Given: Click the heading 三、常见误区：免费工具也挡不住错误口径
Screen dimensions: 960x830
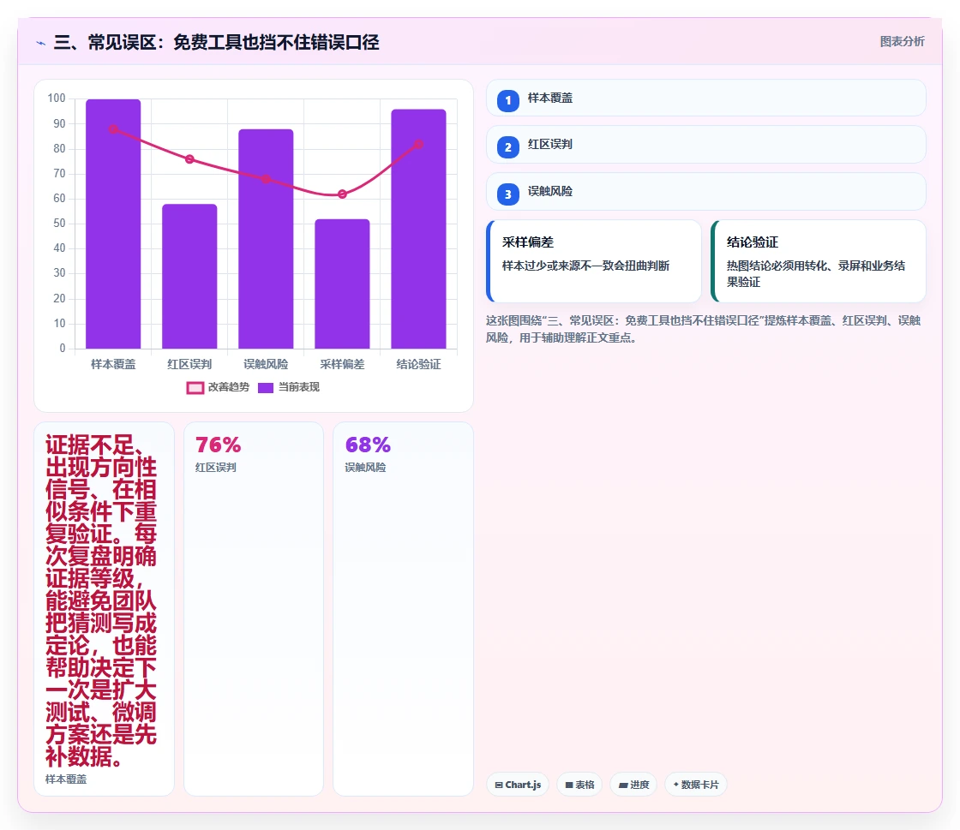Looking at the screenshot, I should pos(217,42).
